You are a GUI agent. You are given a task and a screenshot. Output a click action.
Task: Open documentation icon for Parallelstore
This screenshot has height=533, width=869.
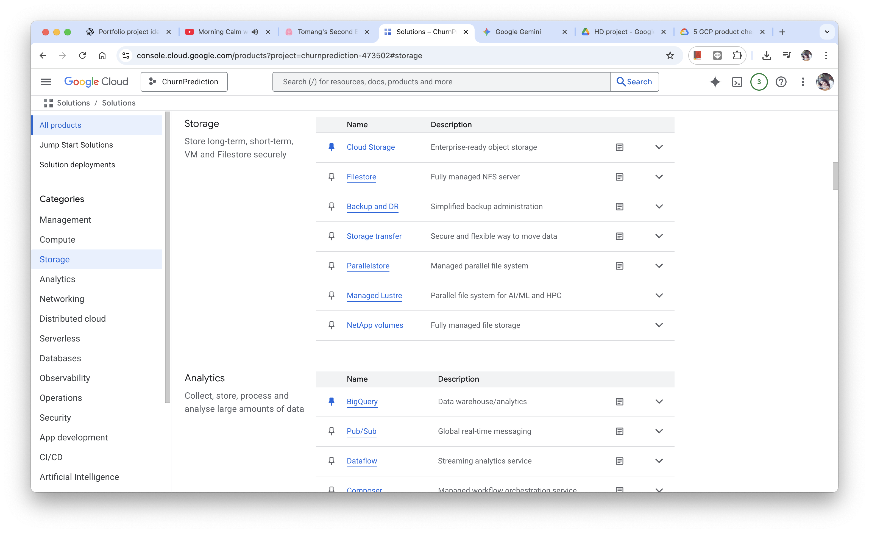pyautogui.click(x=619, y=266)
